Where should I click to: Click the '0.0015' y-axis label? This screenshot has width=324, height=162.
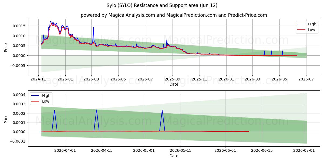pyautogui.click(x=19, y=26)
